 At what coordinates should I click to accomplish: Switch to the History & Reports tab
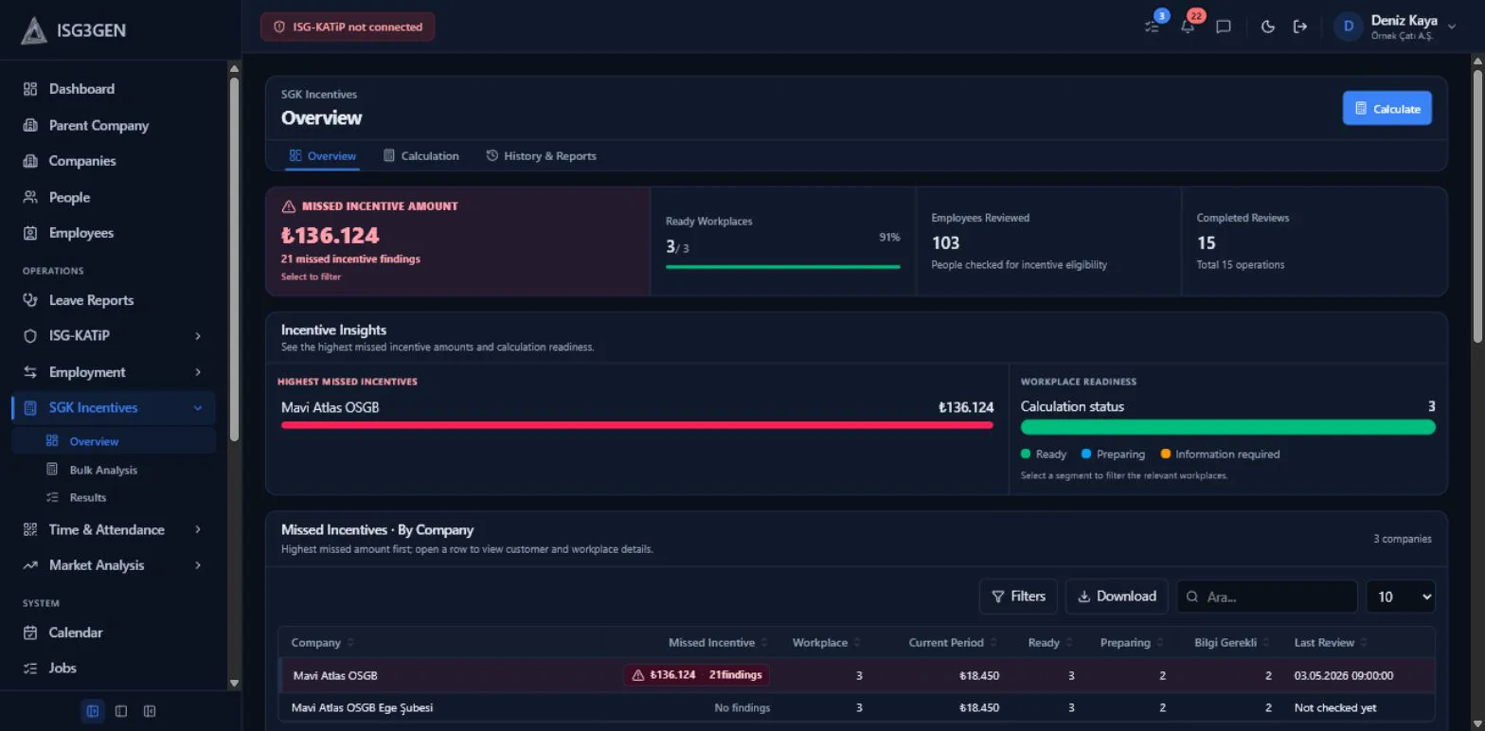tap(542, 156)
